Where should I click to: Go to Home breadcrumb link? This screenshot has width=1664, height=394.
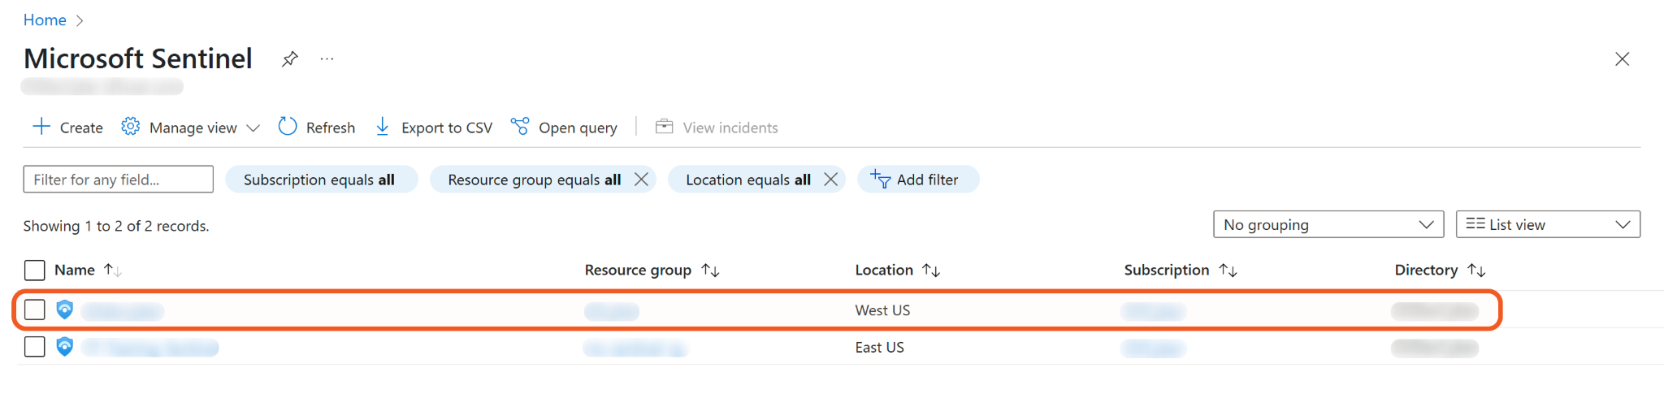click(x=45, y=20)
